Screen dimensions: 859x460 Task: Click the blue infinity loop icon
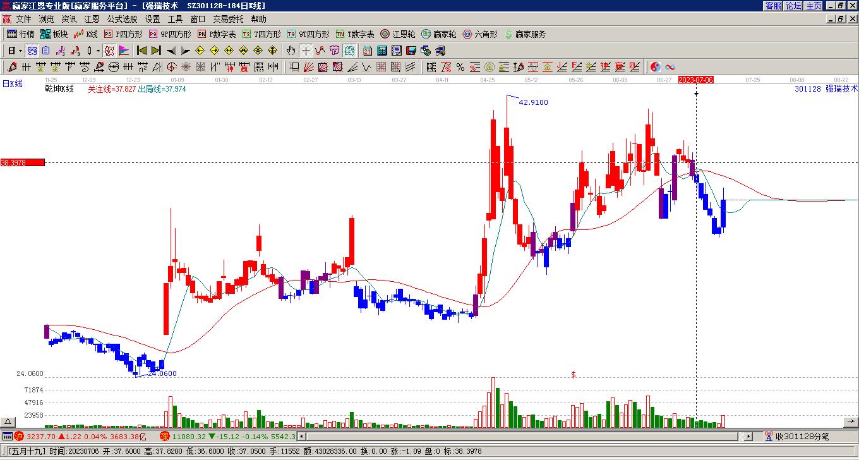coord(670,67)
